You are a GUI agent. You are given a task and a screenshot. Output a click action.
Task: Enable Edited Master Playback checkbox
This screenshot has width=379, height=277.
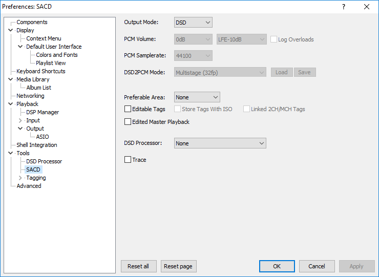click(x=128, y=121)
